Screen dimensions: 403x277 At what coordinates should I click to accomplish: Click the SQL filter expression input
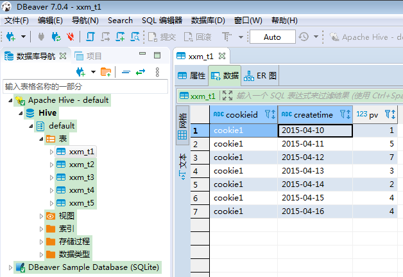[319, 96]
